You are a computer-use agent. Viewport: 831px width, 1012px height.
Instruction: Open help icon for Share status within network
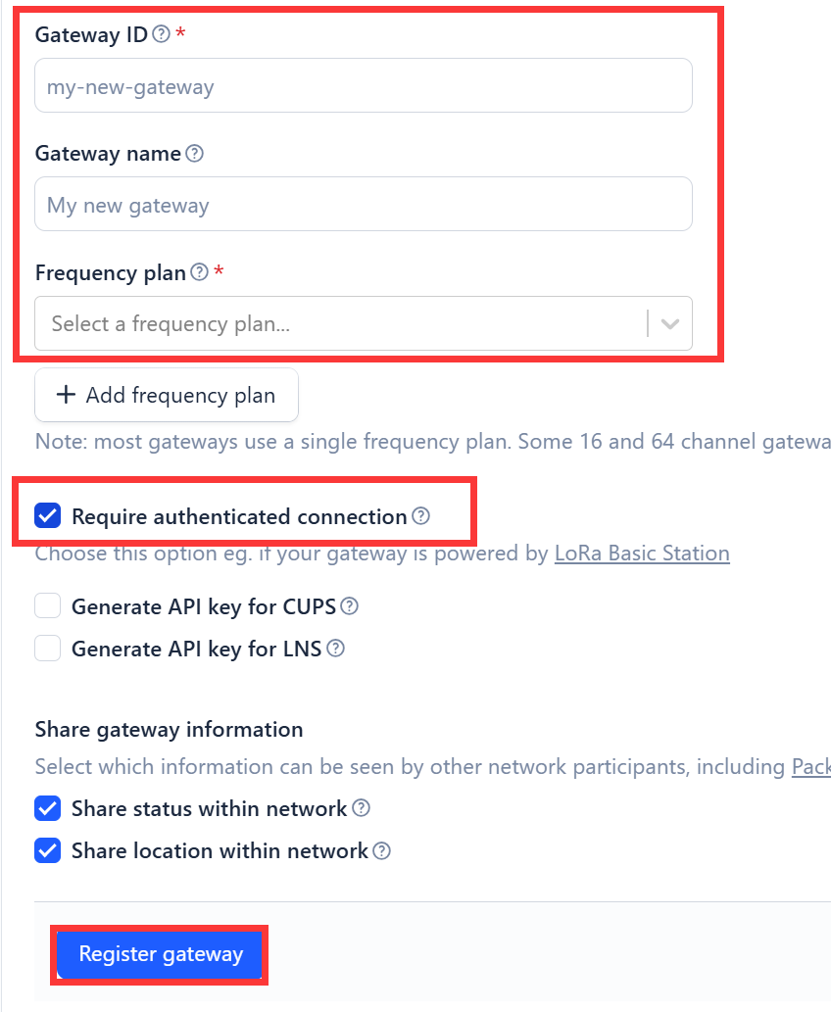coord(362,807)
